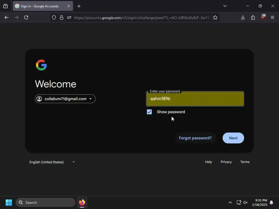Open the collabvm71@gmail.com account switcher
Viewport: 279px width, 209px height.
[x=65, y=99]
